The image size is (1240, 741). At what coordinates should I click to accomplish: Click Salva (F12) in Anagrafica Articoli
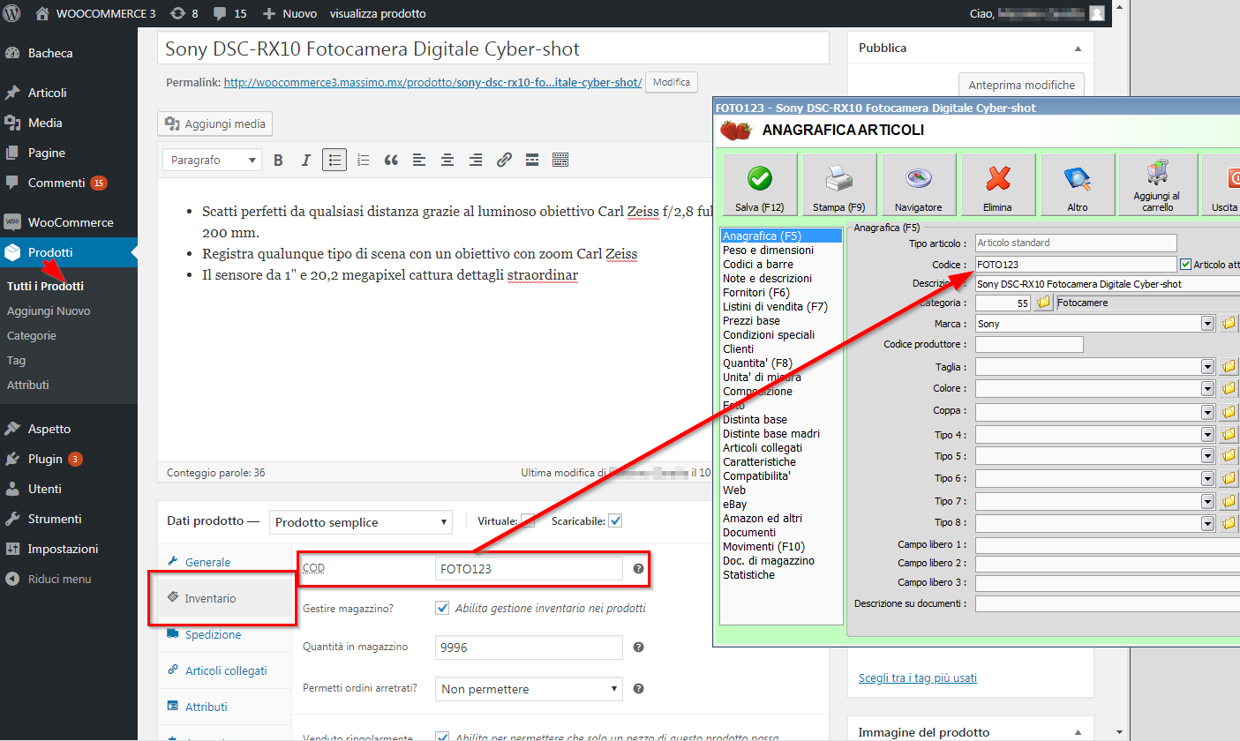[x=760, y=184]
